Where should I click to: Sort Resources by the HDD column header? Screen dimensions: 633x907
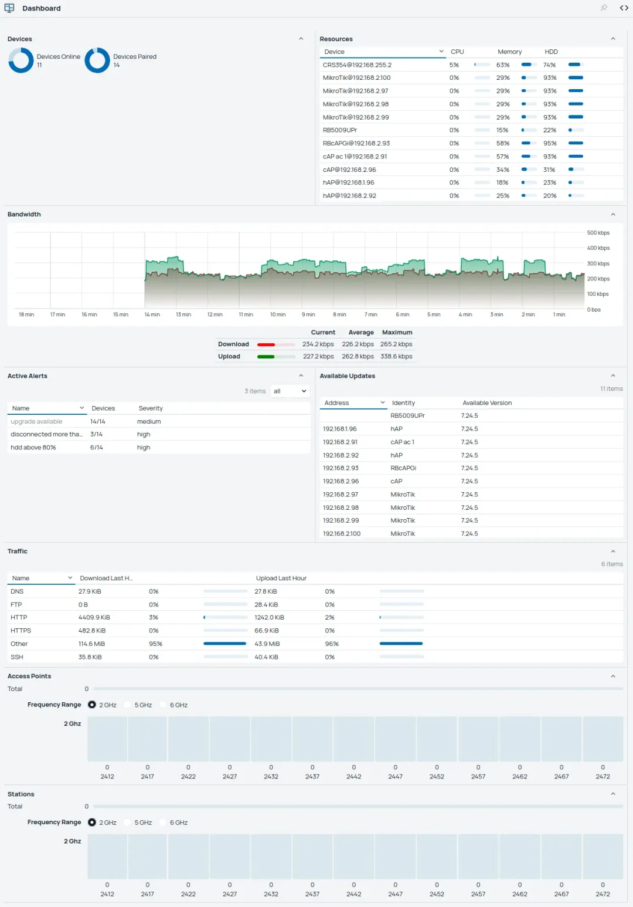[551, 52]
